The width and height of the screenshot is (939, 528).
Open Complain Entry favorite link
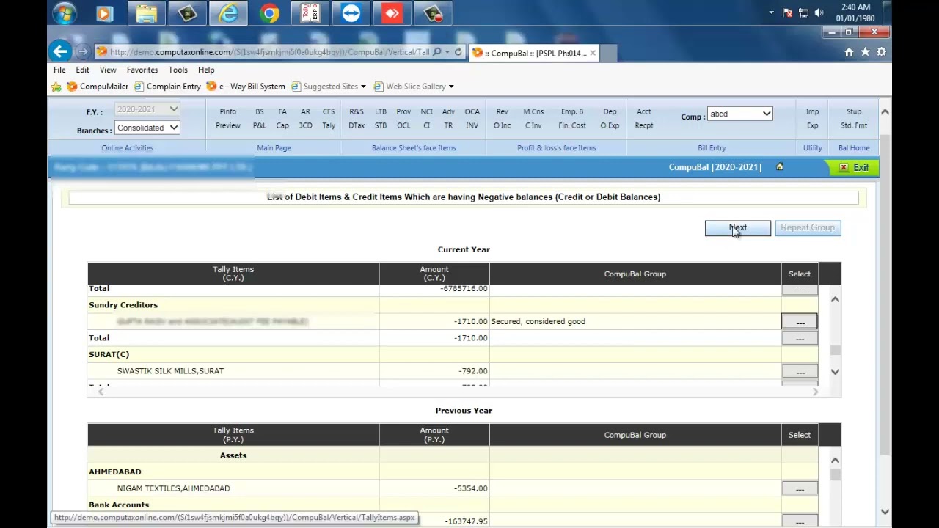167,87
